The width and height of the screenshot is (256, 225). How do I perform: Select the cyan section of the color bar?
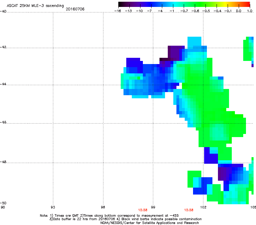[x=175, y=4]
